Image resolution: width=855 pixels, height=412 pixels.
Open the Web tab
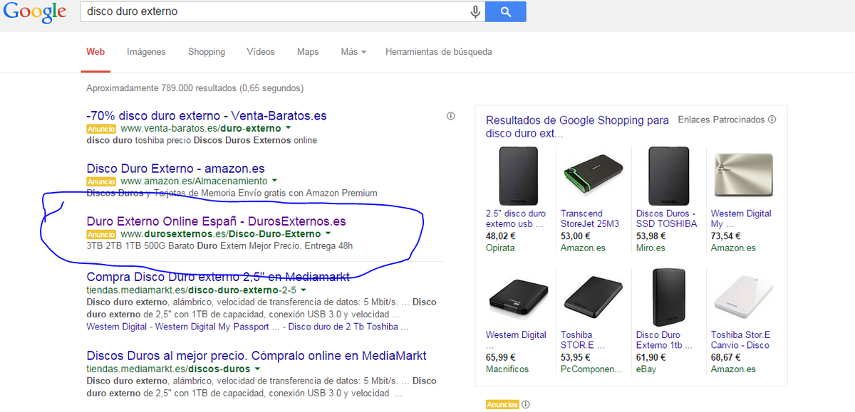coord(95,52)
